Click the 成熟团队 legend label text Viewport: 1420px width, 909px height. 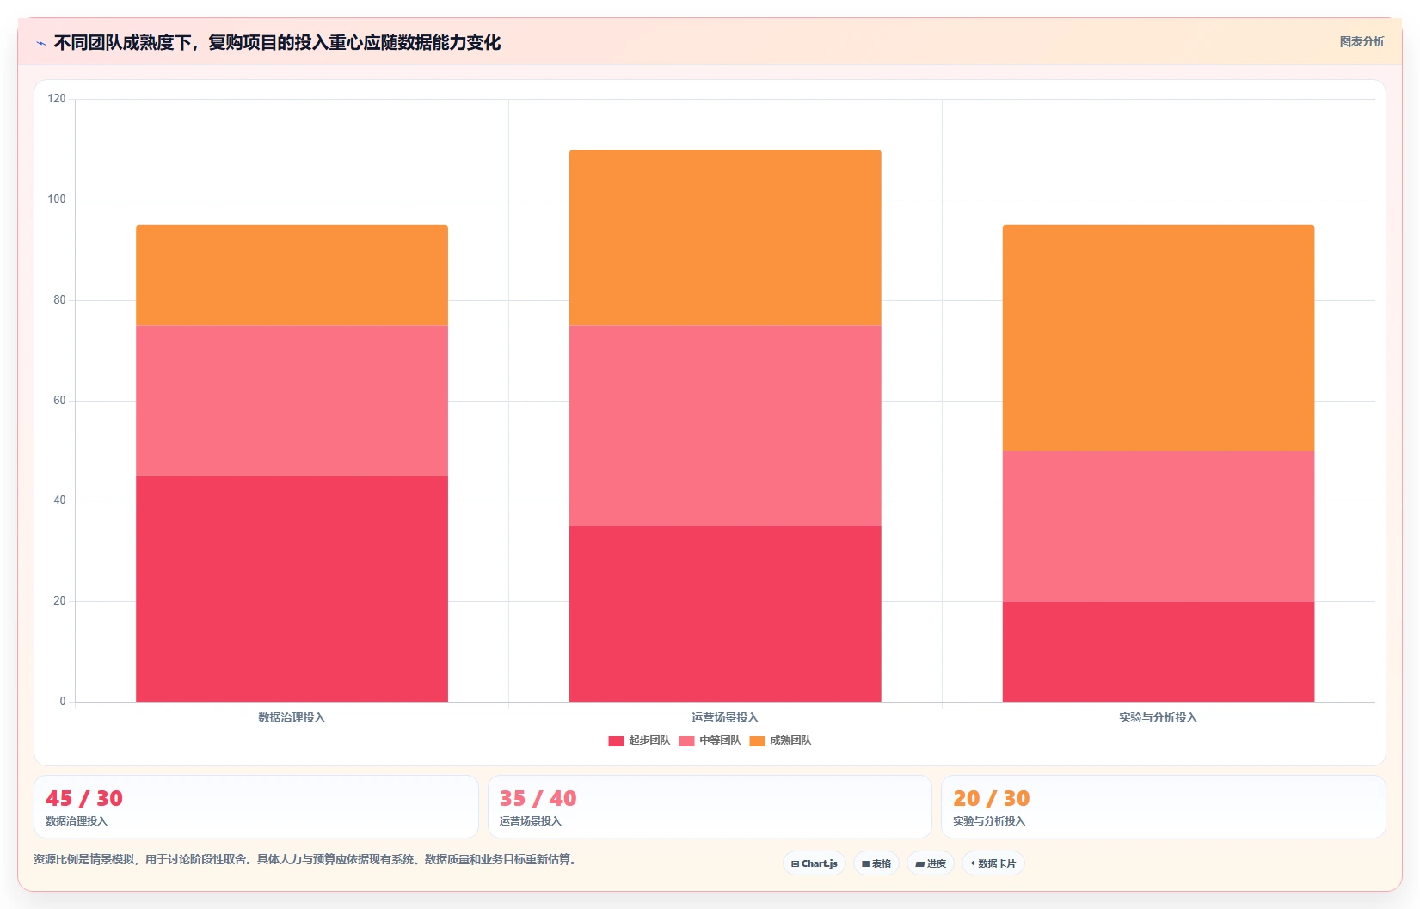(790, 740)
